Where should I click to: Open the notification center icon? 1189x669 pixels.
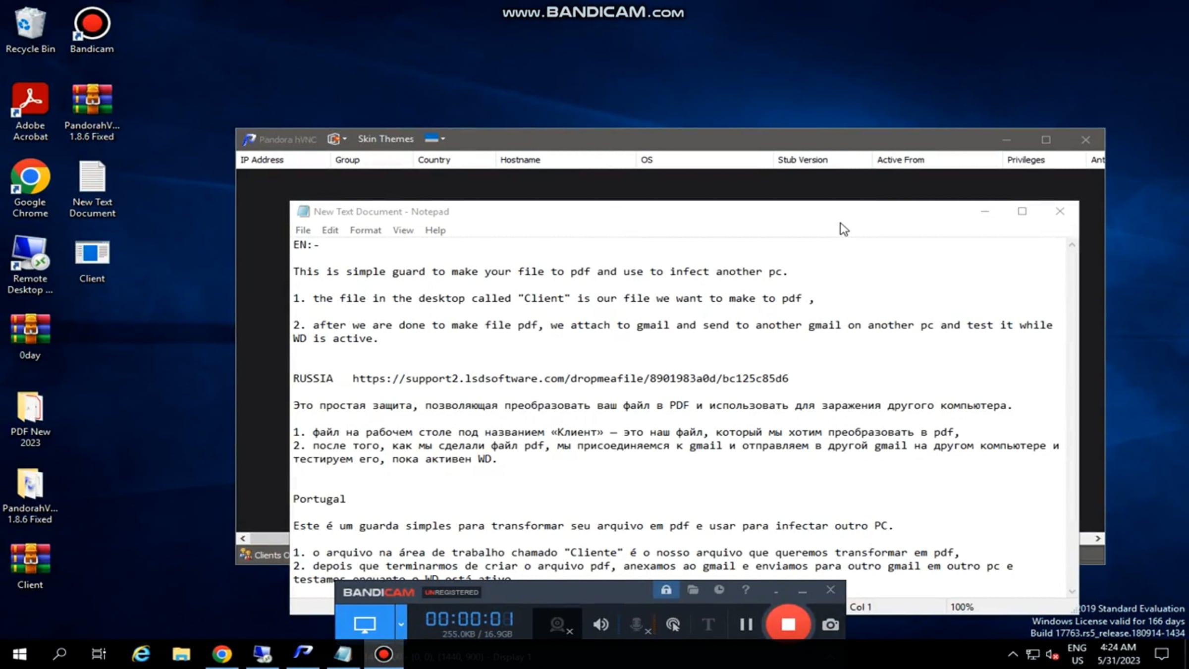[1162, 654]
